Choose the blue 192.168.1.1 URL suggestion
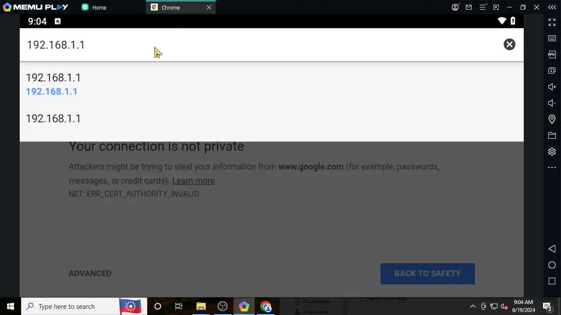 (52, 91)
